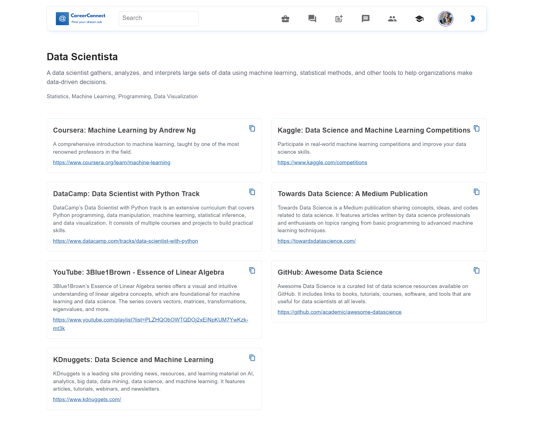Open the user profile avatar
Screen dimensions: 533x422
pos(446,19)
